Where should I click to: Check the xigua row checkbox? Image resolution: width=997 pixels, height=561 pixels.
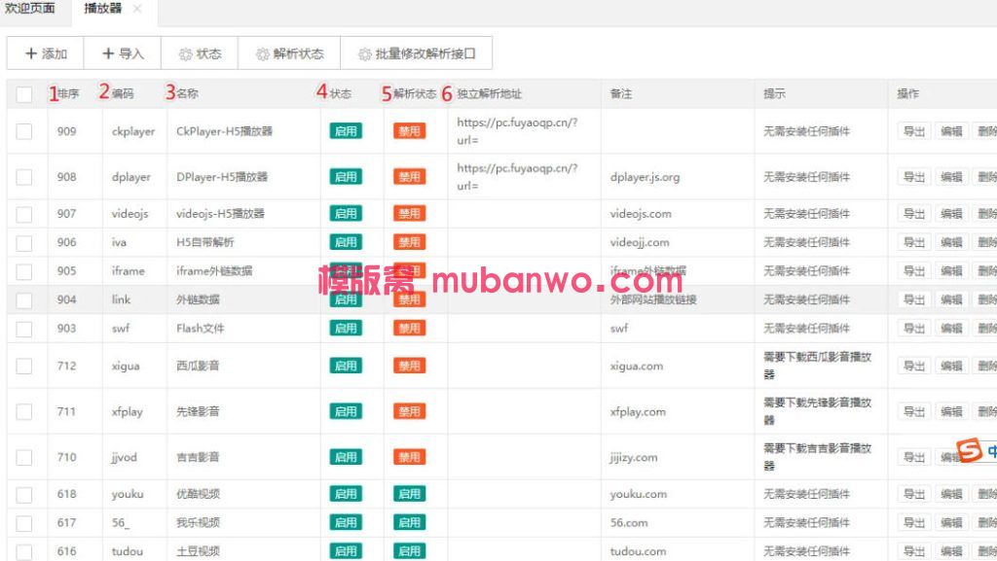24,367
